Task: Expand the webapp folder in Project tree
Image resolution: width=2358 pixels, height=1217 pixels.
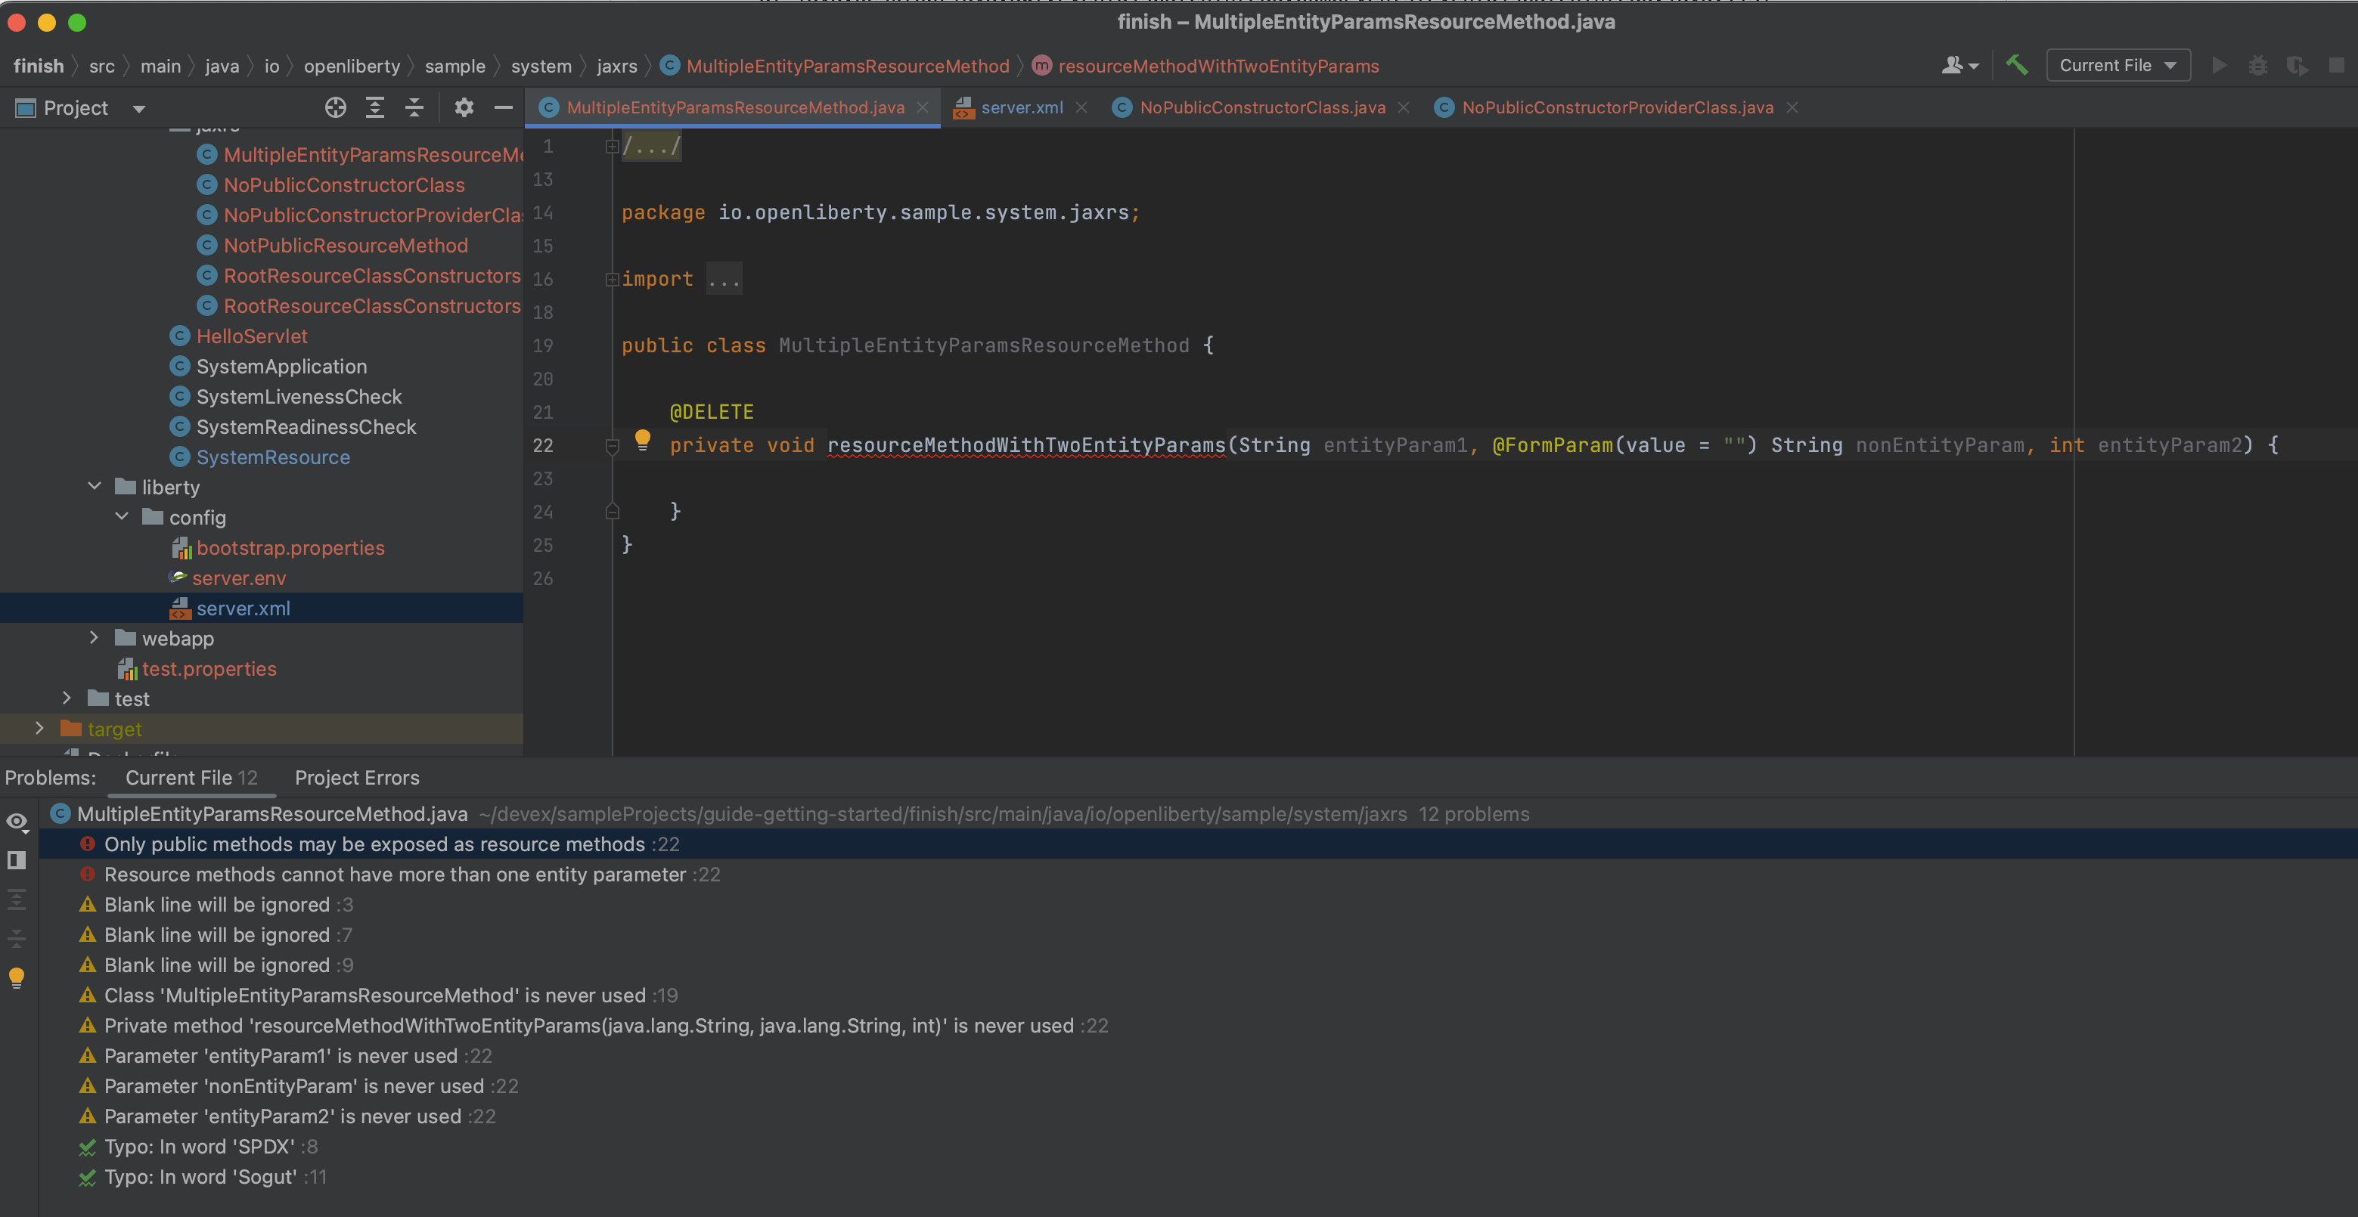Action: 93,638
